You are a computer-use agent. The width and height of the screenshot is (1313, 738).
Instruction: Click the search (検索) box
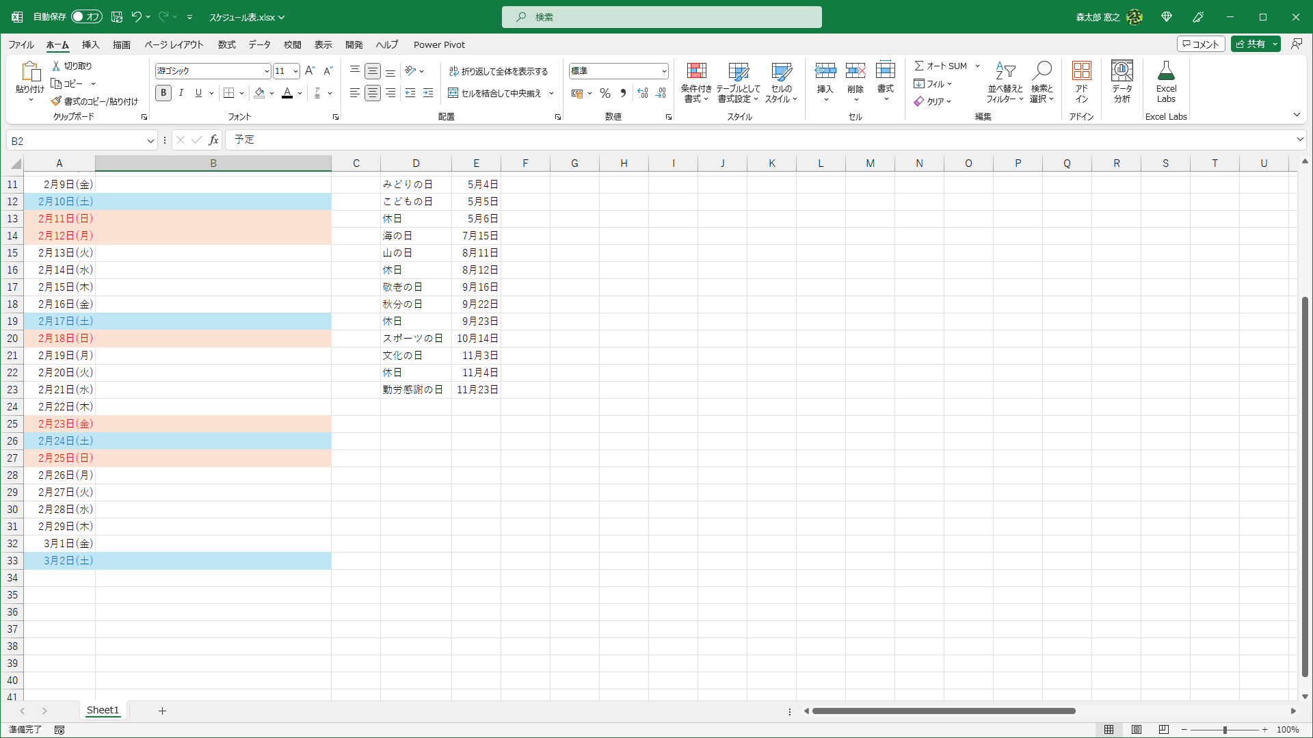click(x=661, y=17)
